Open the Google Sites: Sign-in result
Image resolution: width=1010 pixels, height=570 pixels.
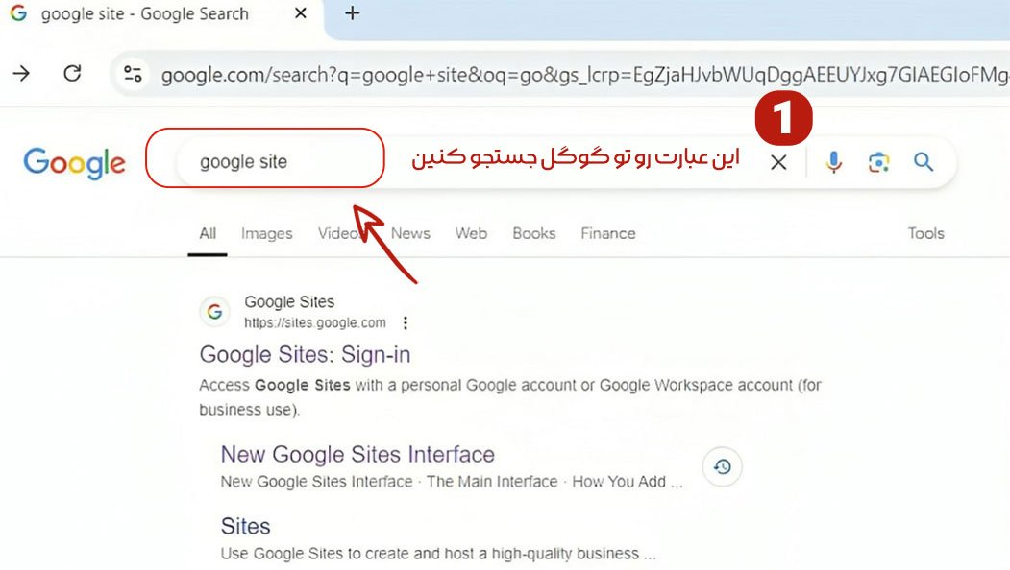pyautogui.click(x=305, y=355)
